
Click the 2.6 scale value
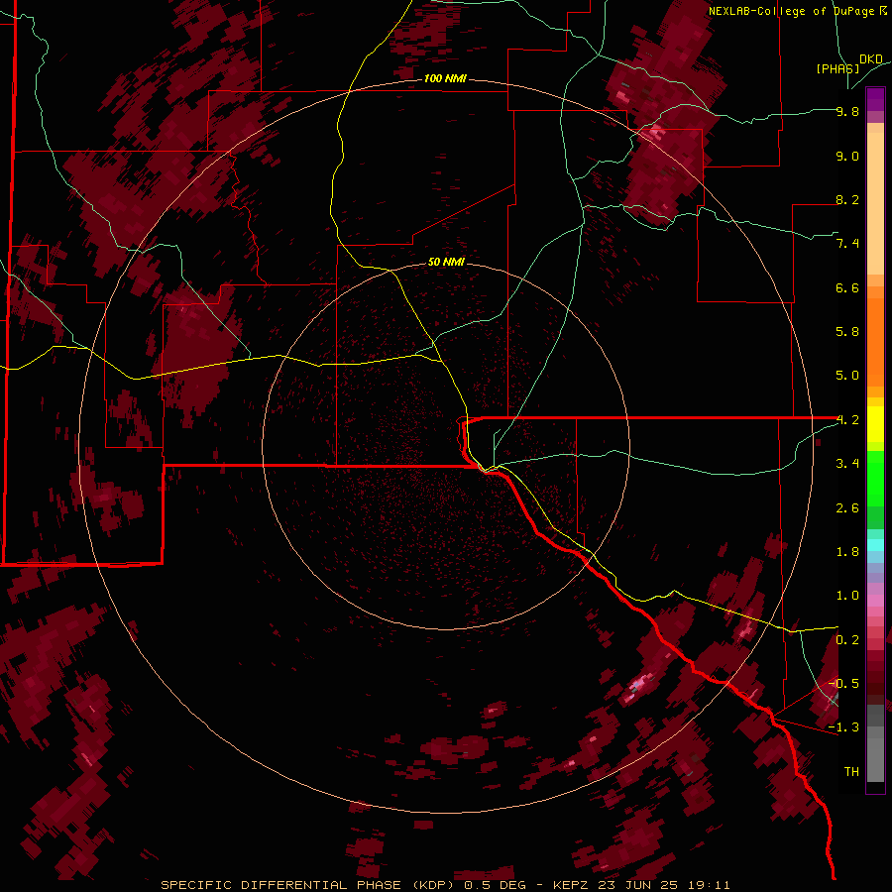pos(847,508)
